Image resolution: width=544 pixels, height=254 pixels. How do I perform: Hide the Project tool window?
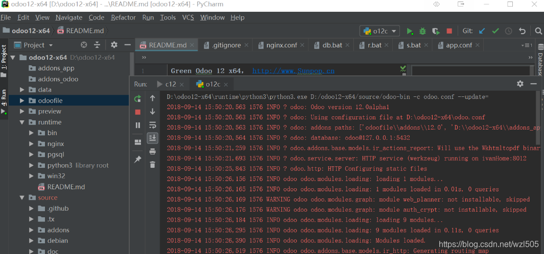(127, 45)
